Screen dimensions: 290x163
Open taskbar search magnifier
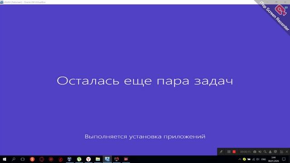point(14,159)
